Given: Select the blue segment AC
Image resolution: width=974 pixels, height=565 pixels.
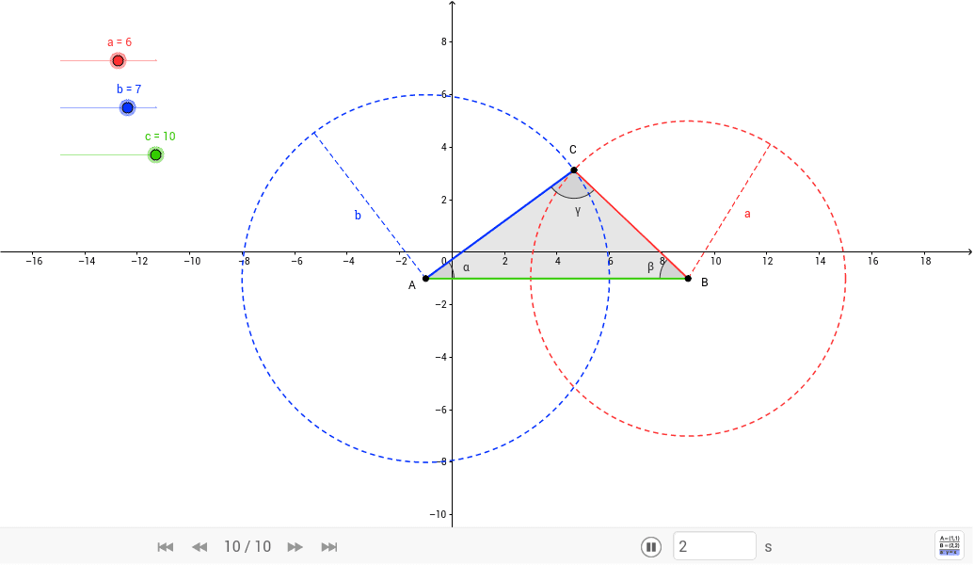Looking at the screenshot, I should (x=500, y=224).
